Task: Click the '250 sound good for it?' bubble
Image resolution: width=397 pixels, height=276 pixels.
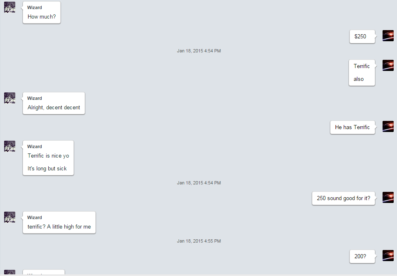Action: 343,198
